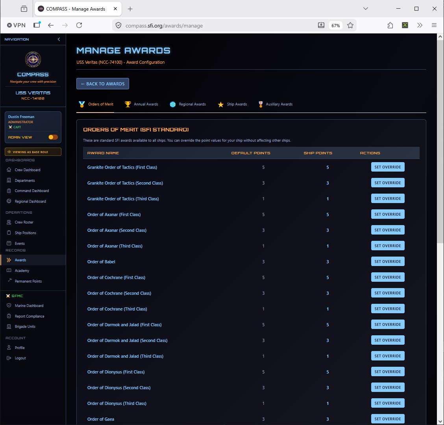
Task: Click the Back to Awards button
Action: [x=102, y=84]
